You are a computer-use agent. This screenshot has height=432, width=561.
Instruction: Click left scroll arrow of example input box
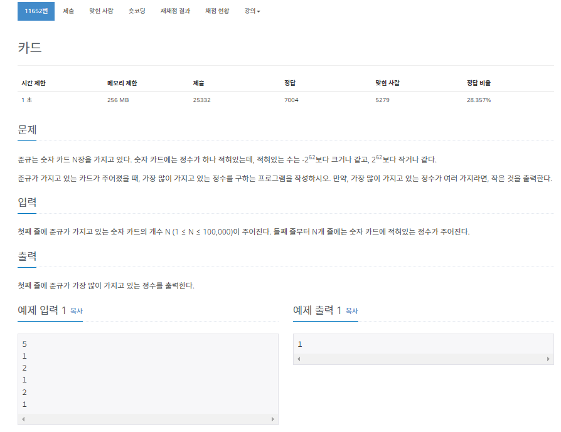[x=23, y=419]
